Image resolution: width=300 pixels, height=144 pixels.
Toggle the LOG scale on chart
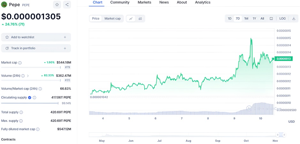click(282, 19)
